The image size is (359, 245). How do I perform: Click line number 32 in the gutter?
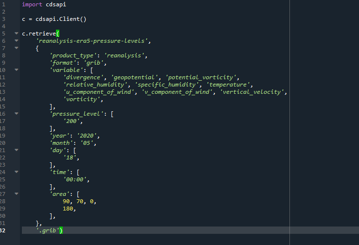pos(3,230)
